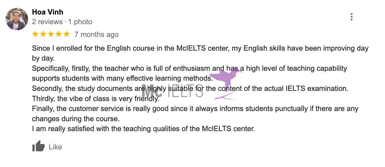This screenshot has height=167, width=385.
Task: Click the "2 reviews · 1 photo" text
Action: 62,22
